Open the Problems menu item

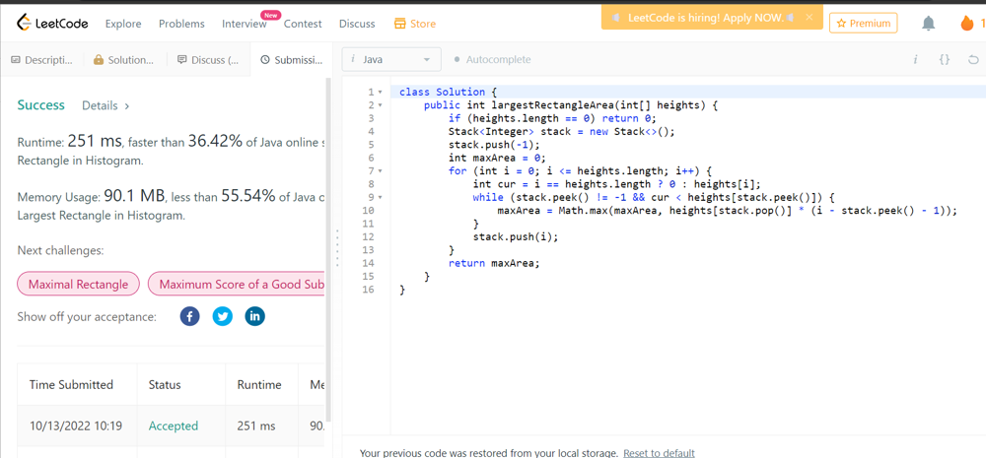coord(181,24)
